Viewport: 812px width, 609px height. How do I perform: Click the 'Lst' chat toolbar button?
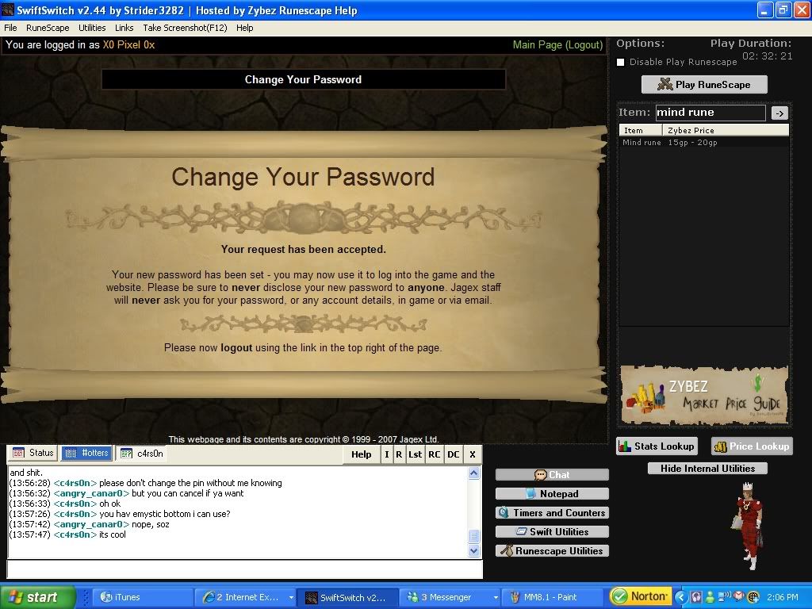[416, 454]
